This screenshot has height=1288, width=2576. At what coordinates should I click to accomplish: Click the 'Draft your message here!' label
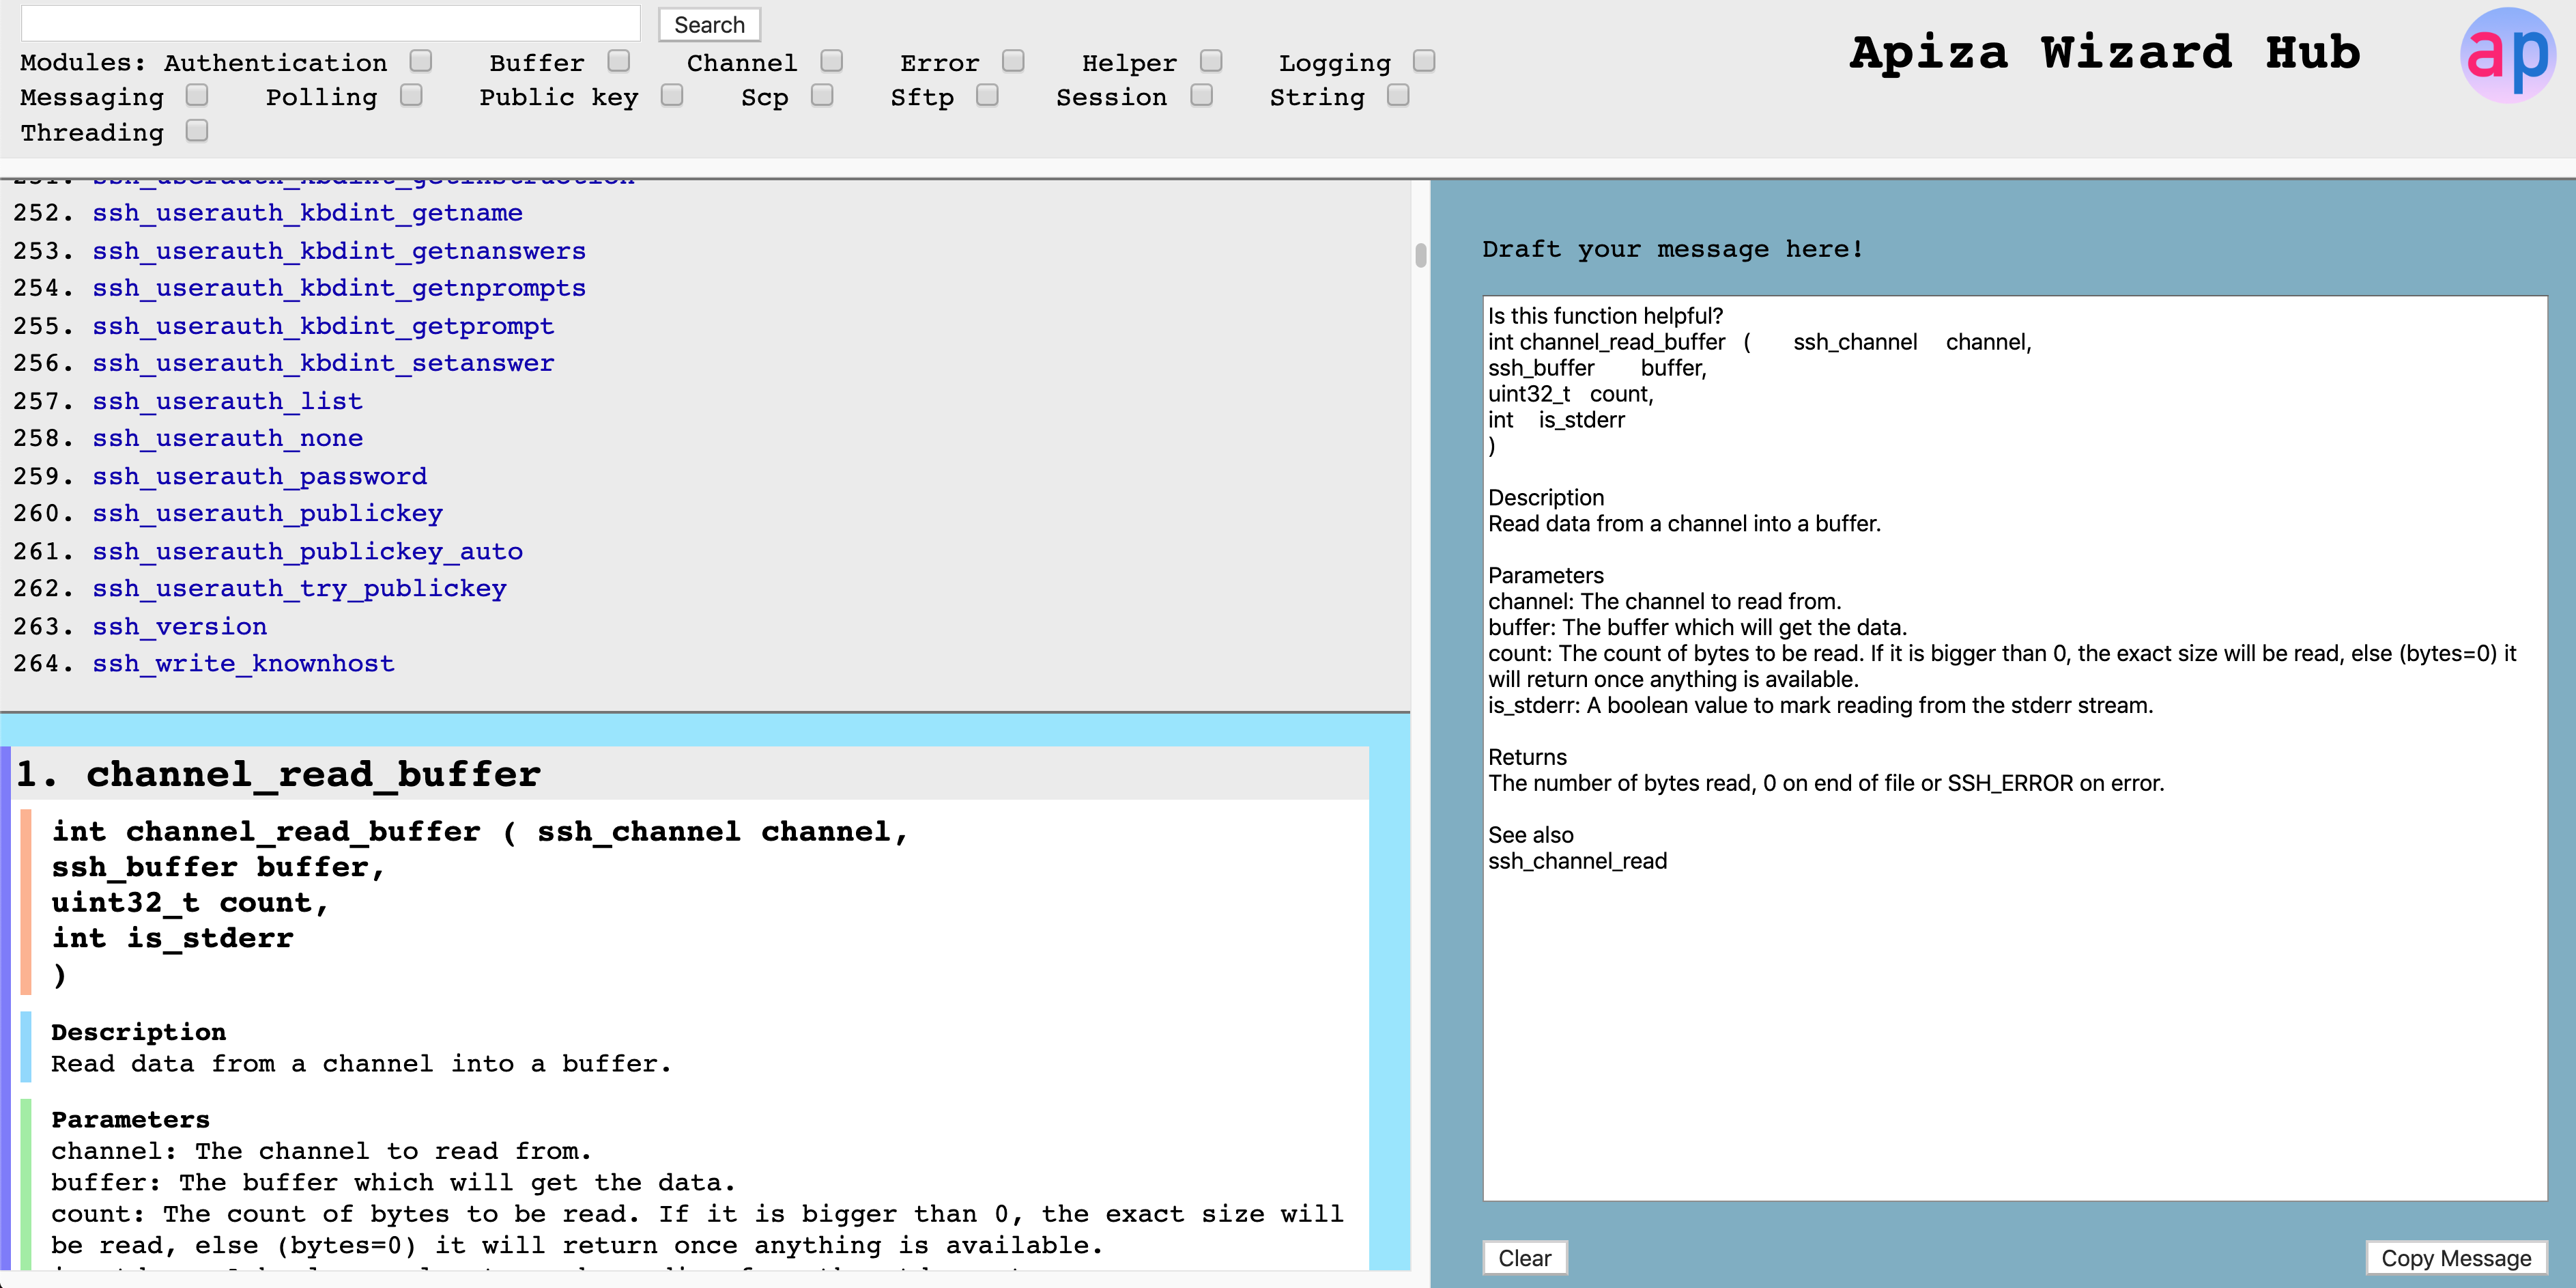pyautogui.click(x=1672, y=249)
